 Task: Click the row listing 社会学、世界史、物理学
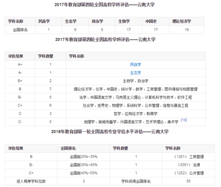136,105
